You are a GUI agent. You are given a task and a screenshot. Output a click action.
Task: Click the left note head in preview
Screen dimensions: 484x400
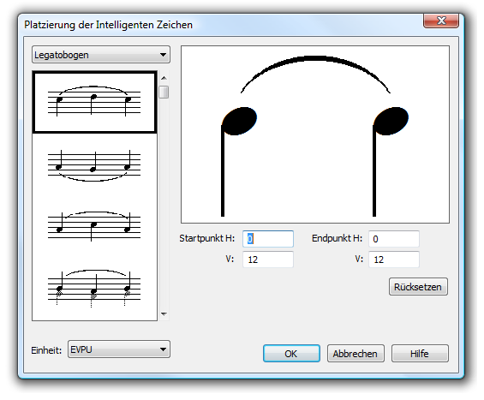[x=239, y=121]
